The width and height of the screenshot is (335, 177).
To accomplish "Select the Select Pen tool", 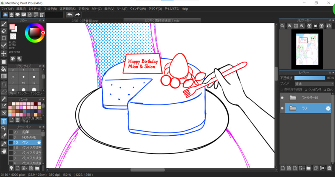I will [x=4, y=106].
